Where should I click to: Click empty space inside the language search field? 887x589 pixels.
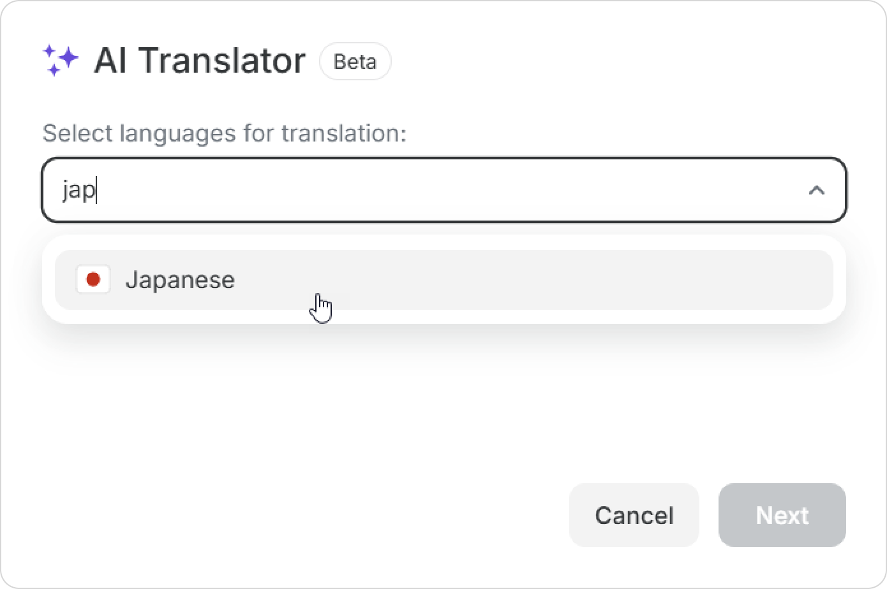447,190
